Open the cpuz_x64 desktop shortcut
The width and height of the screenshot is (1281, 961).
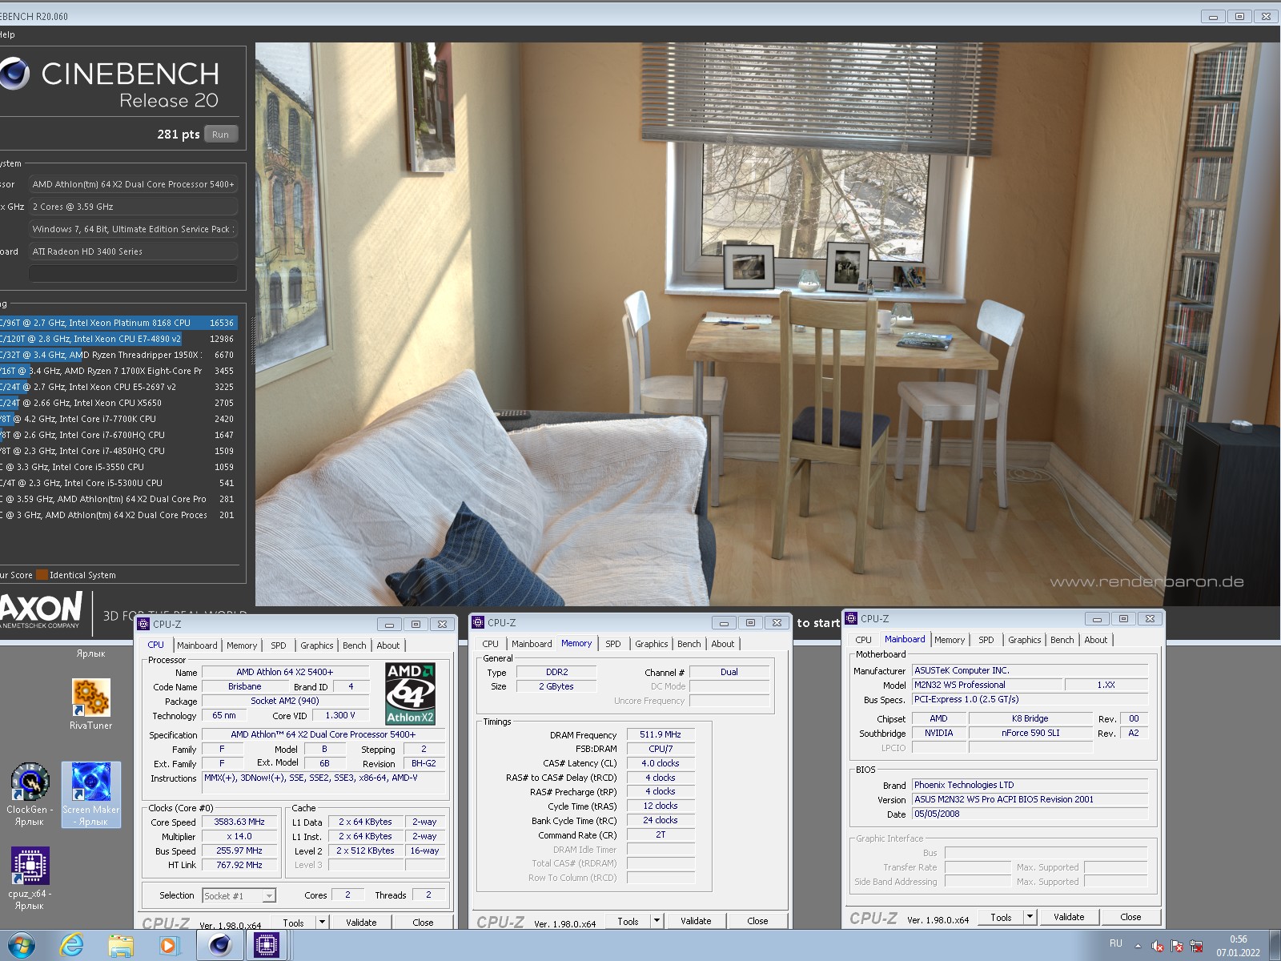coord(30,879)
